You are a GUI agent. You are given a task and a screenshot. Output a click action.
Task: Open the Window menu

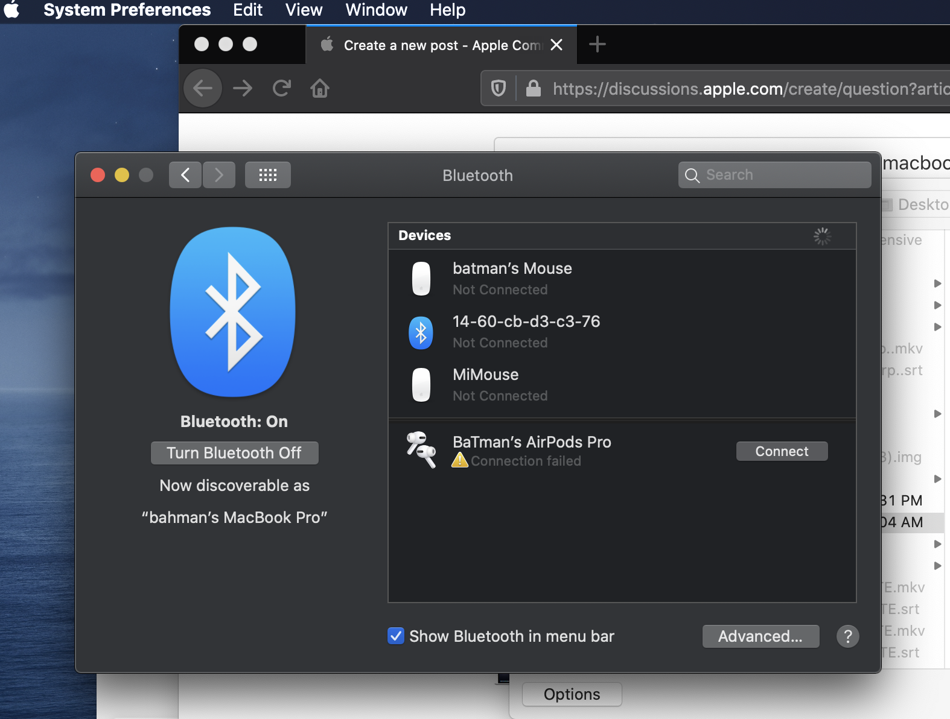coord(376,10)
